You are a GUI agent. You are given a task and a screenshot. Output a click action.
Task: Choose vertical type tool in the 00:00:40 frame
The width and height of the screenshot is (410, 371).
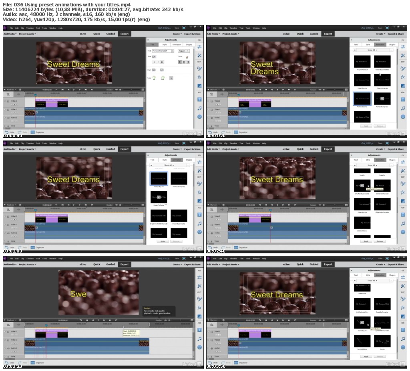tap(163, 78)
